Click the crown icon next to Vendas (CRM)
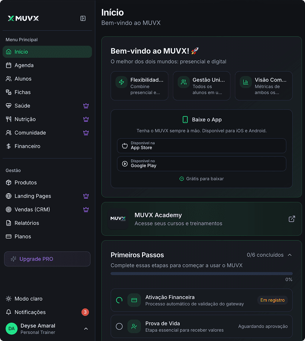Screen dimensions: 305x341 coord(86,209)
